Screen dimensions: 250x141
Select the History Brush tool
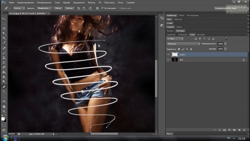tap(4, 63)
